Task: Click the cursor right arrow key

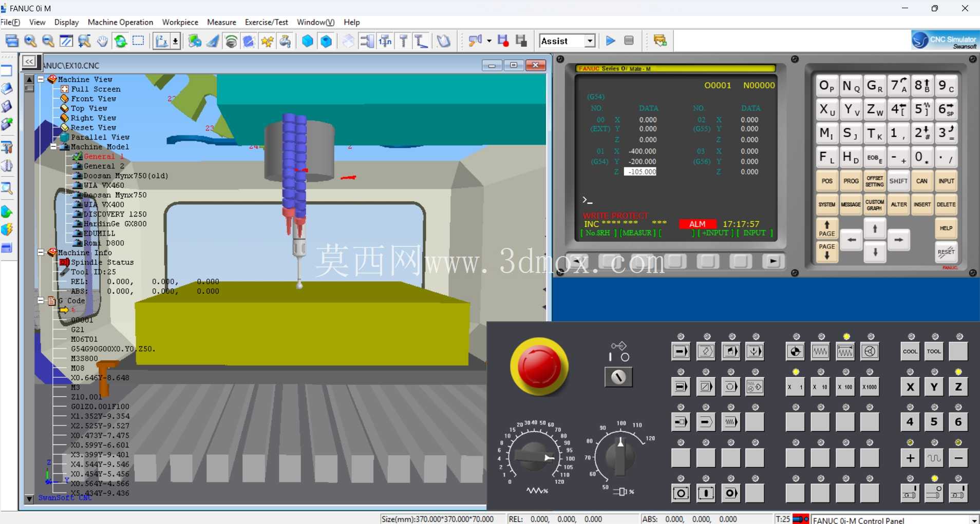Action: [x=899, y=240]
